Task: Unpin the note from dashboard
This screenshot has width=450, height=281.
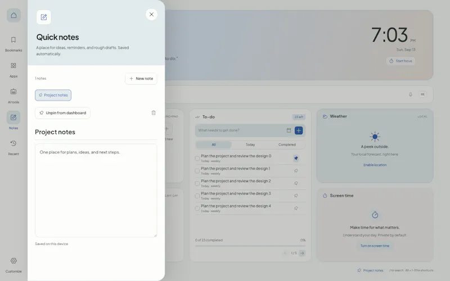Action: point(62,113)
